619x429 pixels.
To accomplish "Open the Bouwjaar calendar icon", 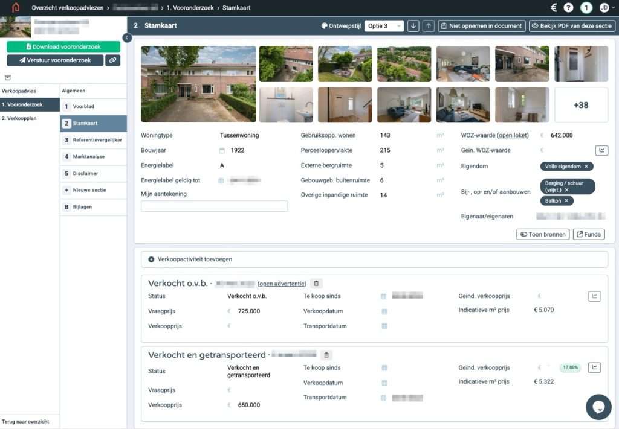I will [x=222, y=150].
